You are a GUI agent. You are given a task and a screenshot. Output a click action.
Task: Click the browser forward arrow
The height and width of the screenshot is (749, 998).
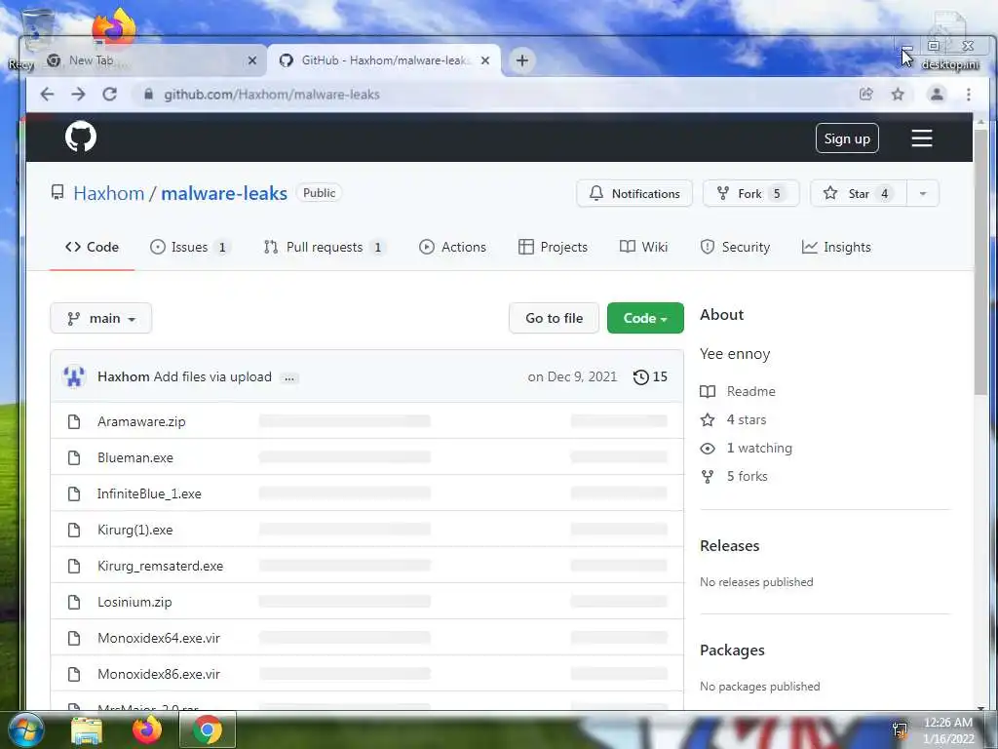coord(78,95)
